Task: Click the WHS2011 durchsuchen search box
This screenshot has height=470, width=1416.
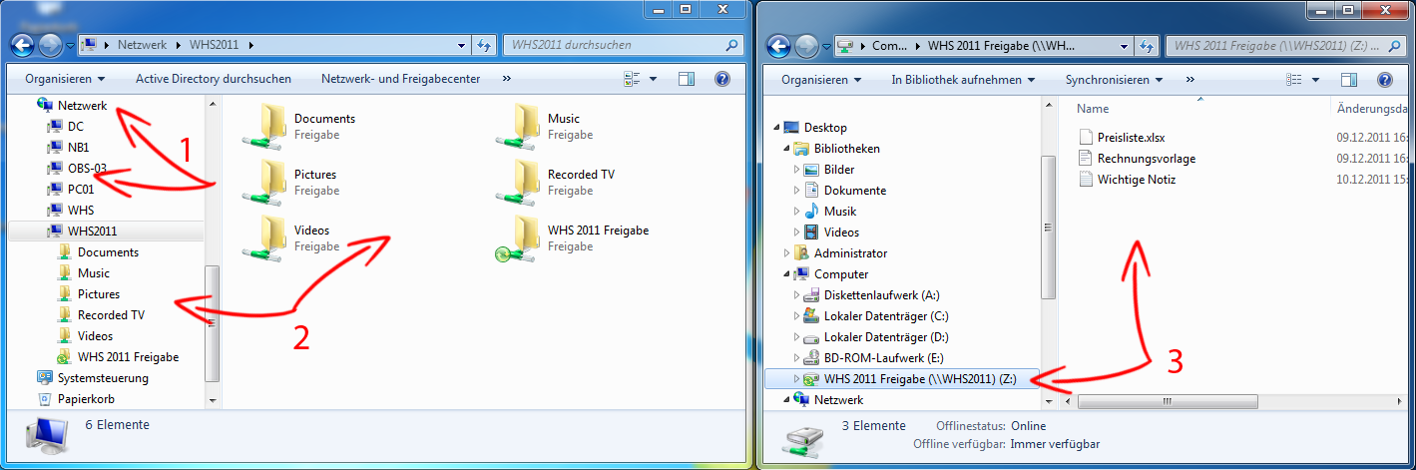Action: pyautogui.click(x=623, y=45)
